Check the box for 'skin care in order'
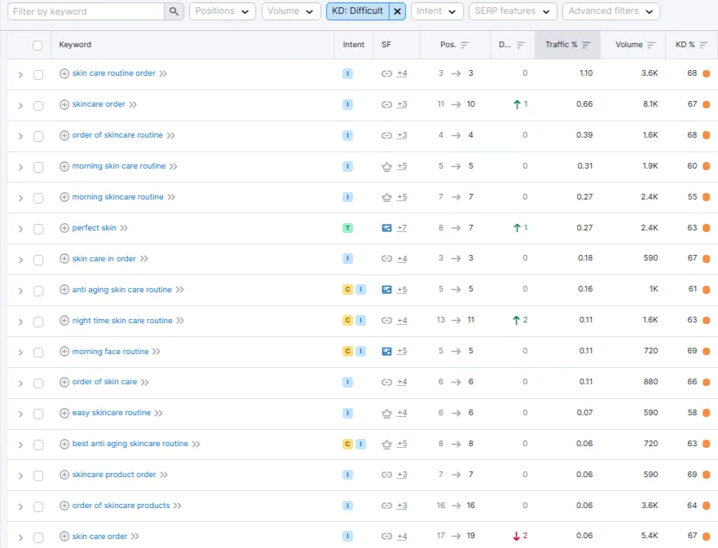Viewport: 718px width, 548px height. coord(38,260)
